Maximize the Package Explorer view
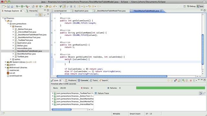Viewport: 207px width, 116px height. pos(48,10)
